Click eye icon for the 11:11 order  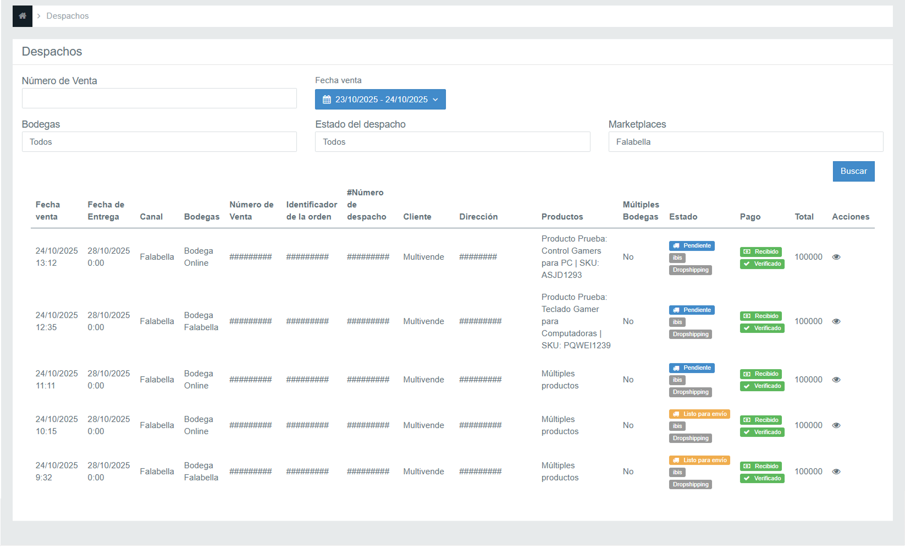tap(836, 380)
